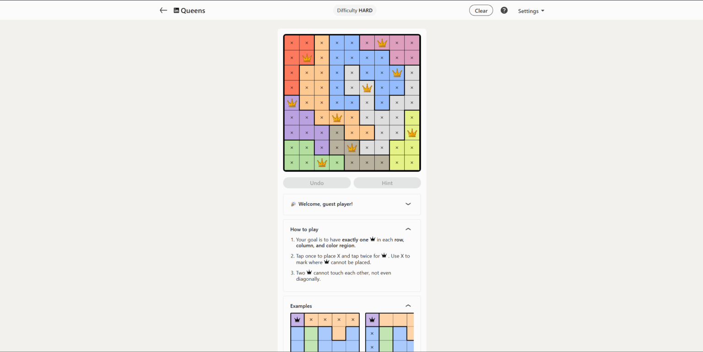Click the crown on the yellow right-side cell
703x352 pixels.
[x=412, y=132]
